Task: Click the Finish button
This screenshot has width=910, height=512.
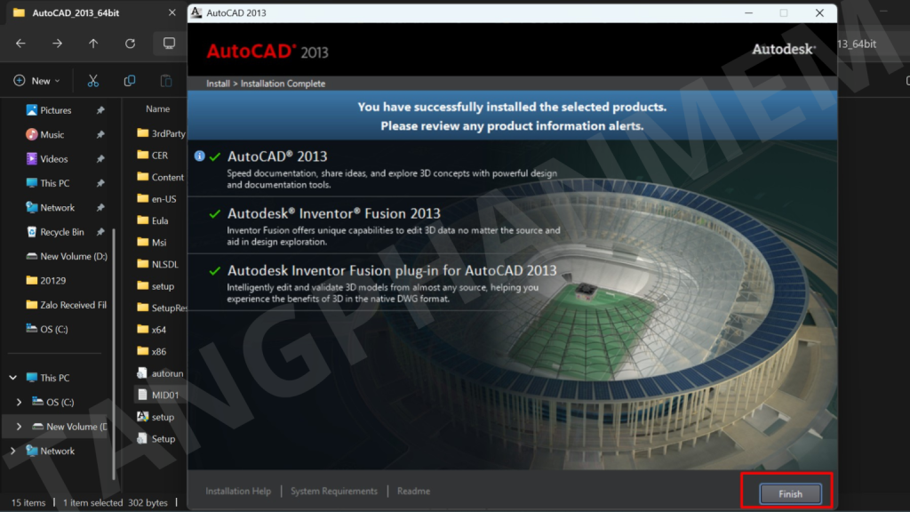Action: click(x=790, y=493)
